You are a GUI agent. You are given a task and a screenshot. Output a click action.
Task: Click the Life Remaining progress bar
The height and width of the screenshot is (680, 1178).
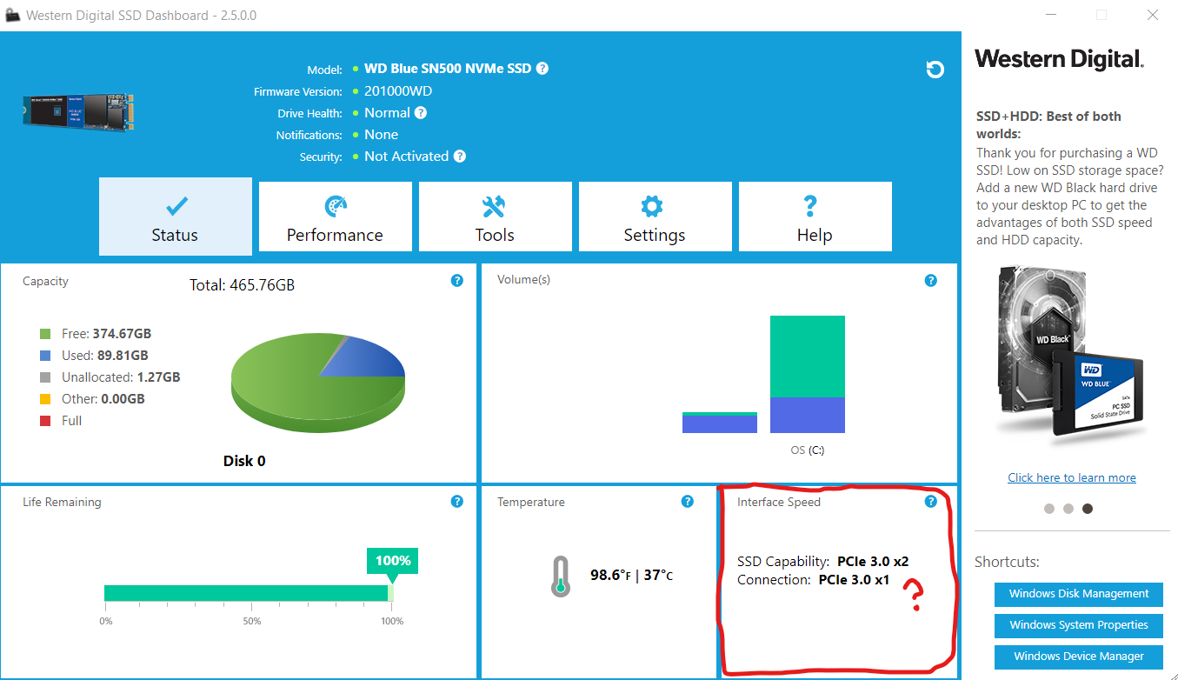coord(249,593)
